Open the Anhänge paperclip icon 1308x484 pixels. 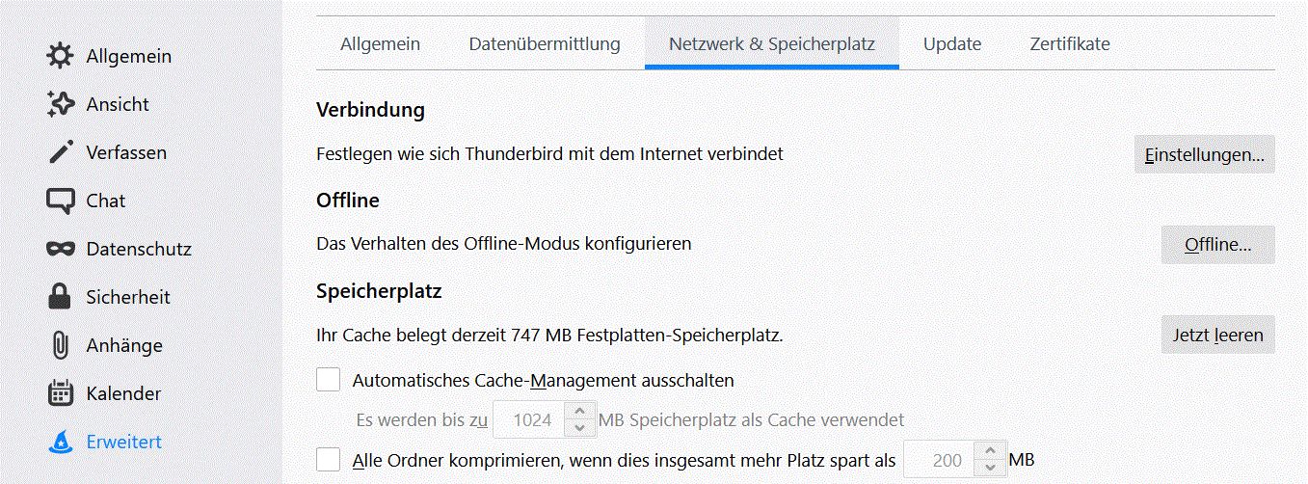60,345
